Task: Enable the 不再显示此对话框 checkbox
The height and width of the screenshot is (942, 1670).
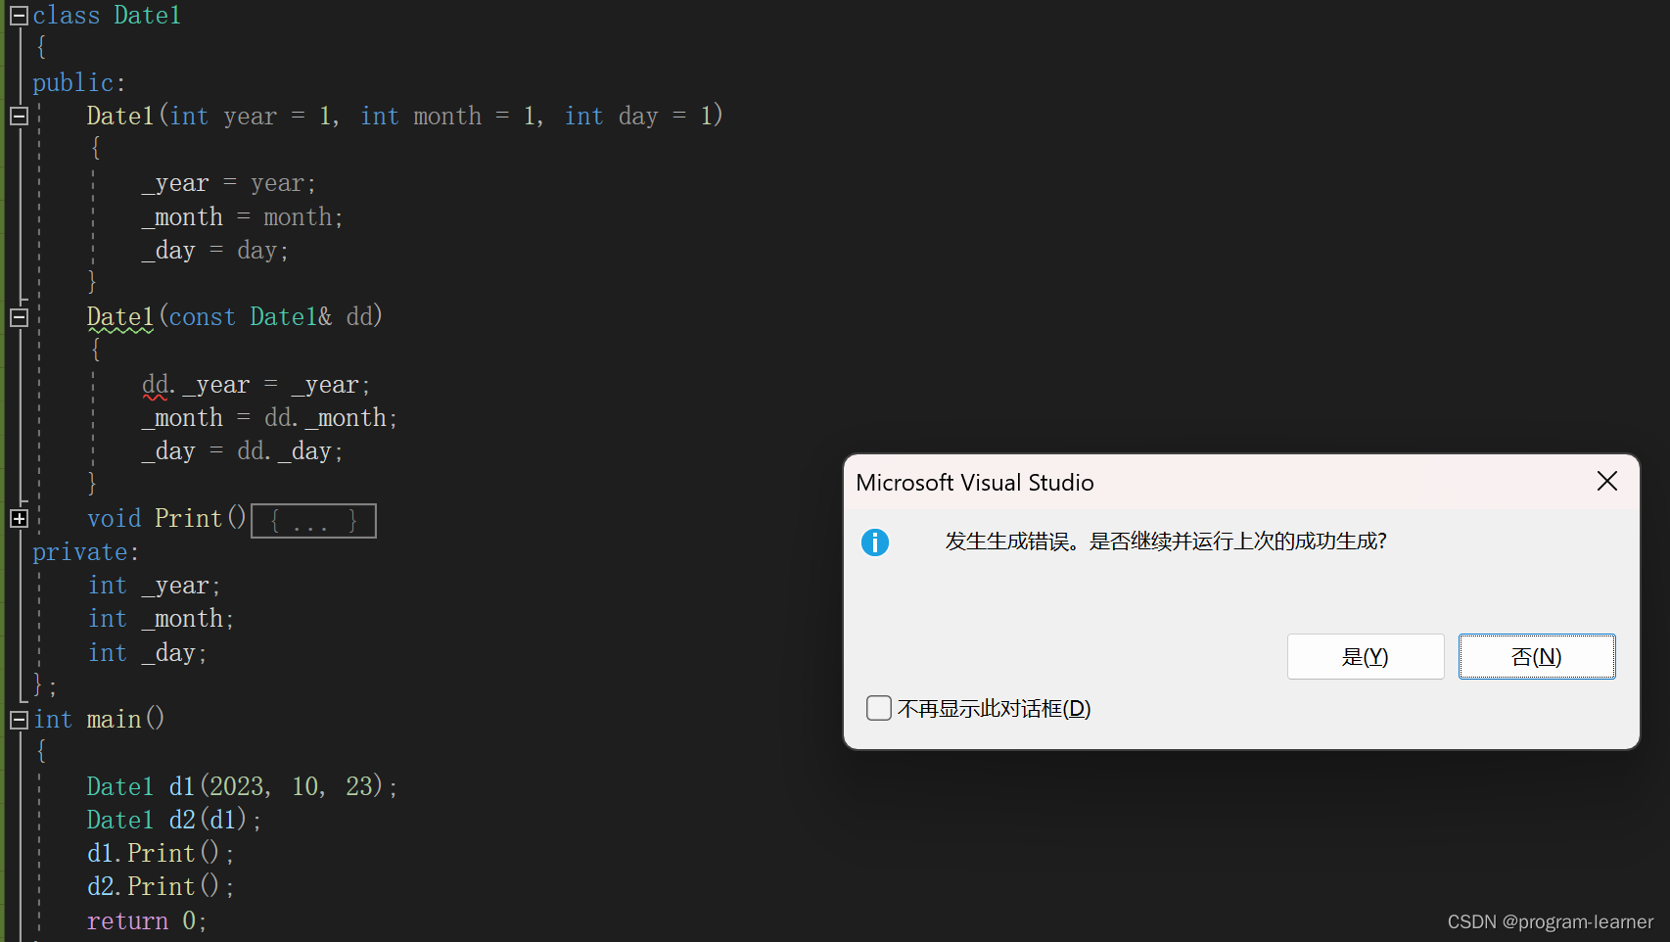Action: pyautogui.click(x=879, y=708)
